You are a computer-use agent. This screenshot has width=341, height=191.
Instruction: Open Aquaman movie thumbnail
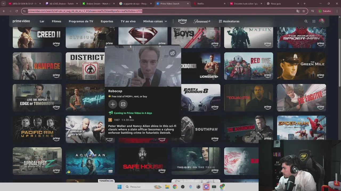[90, 161]
